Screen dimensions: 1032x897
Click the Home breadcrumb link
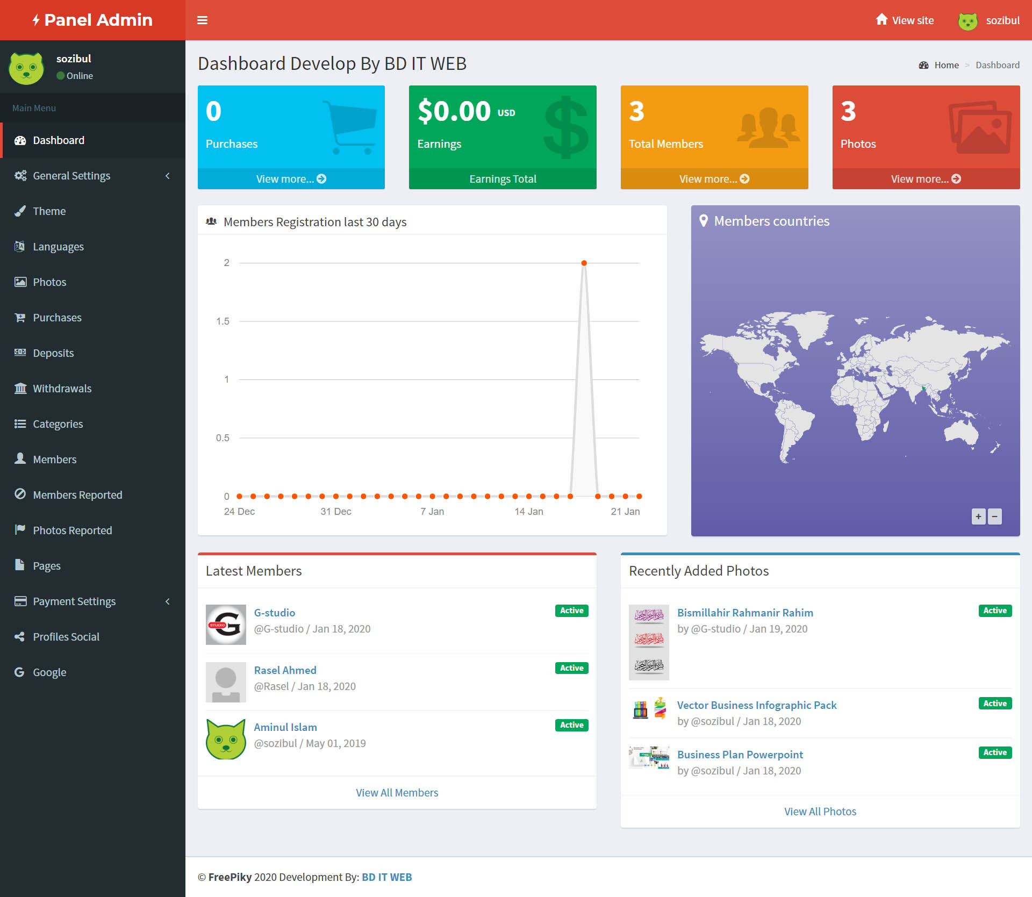[946, 65]
